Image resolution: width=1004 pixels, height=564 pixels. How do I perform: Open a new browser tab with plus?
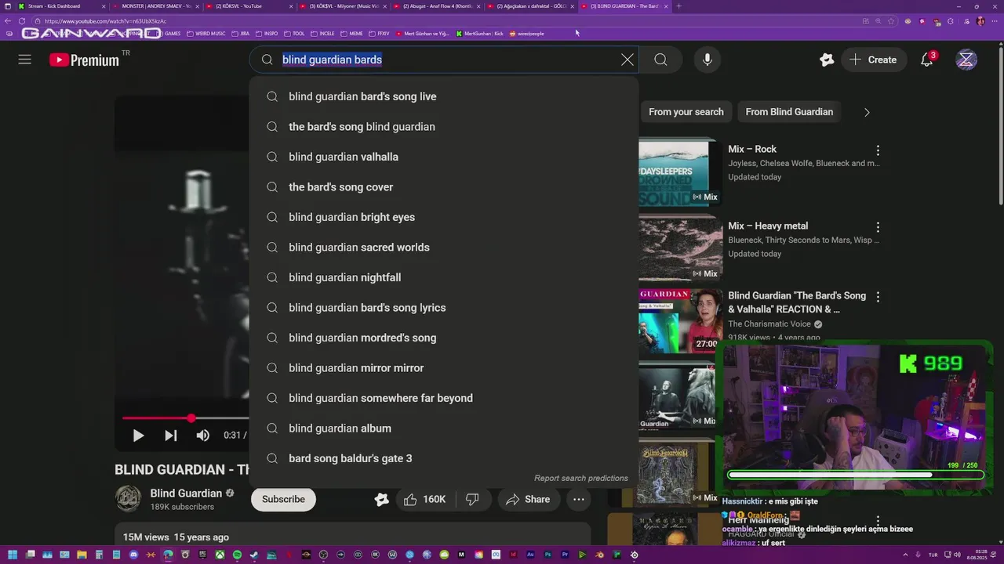[678, 6]
